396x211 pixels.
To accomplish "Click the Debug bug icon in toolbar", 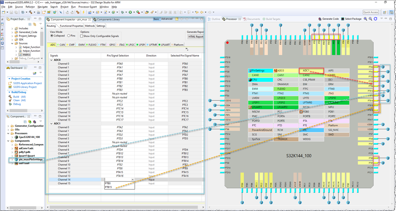I will coord(123,12).
